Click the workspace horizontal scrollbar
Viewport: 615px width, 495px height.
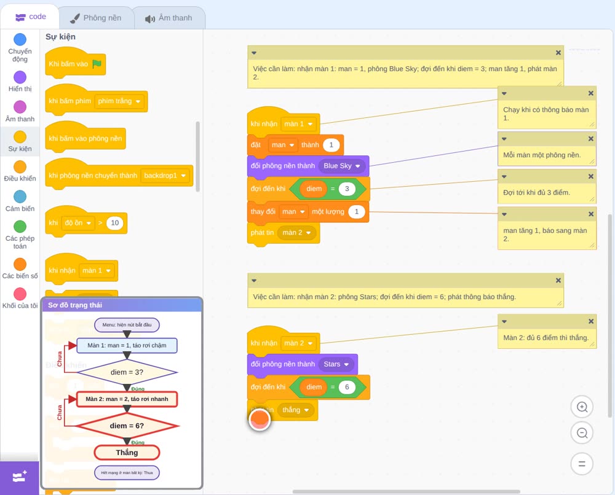point(407,491)
